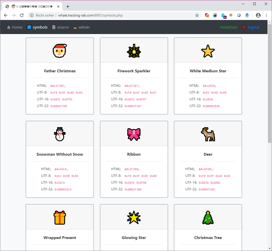Click the HomeSen username link
This screenshot has width=272, height=251.
(x=228, y=27)
